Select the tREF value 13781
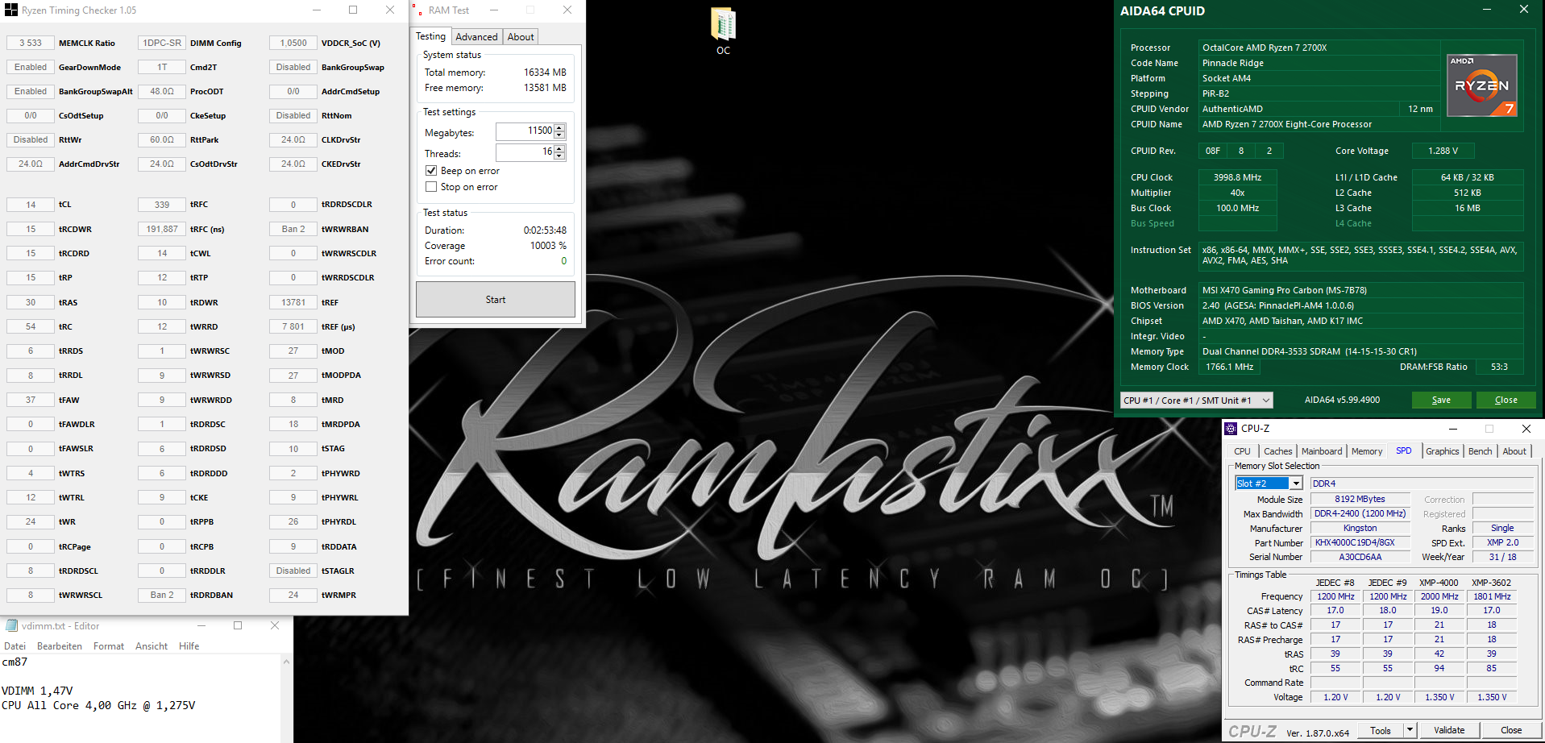1545x743 pixels. point(293,302)
